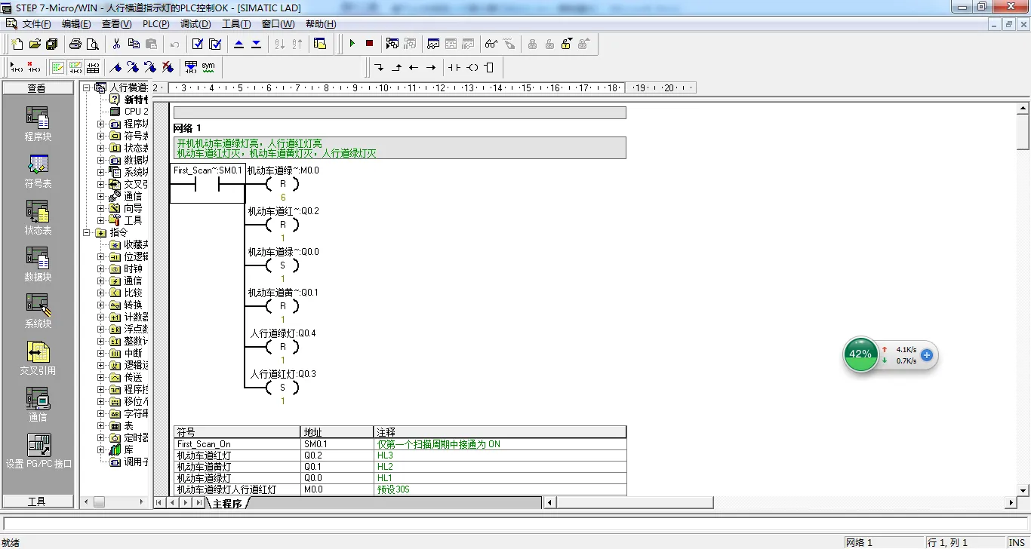Expand the 比较 instruction folder
Screen dimensions: 1031x549
101,293
